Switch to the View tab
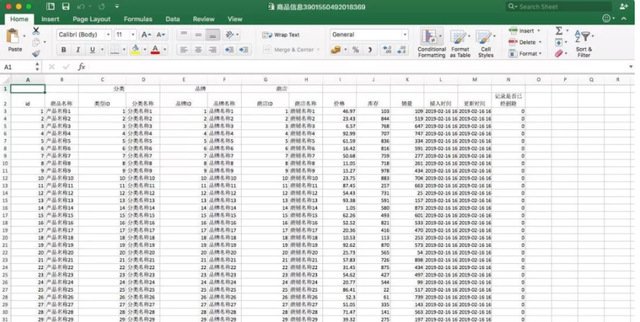This screenshot has width=640, height=322. (234, 19)
